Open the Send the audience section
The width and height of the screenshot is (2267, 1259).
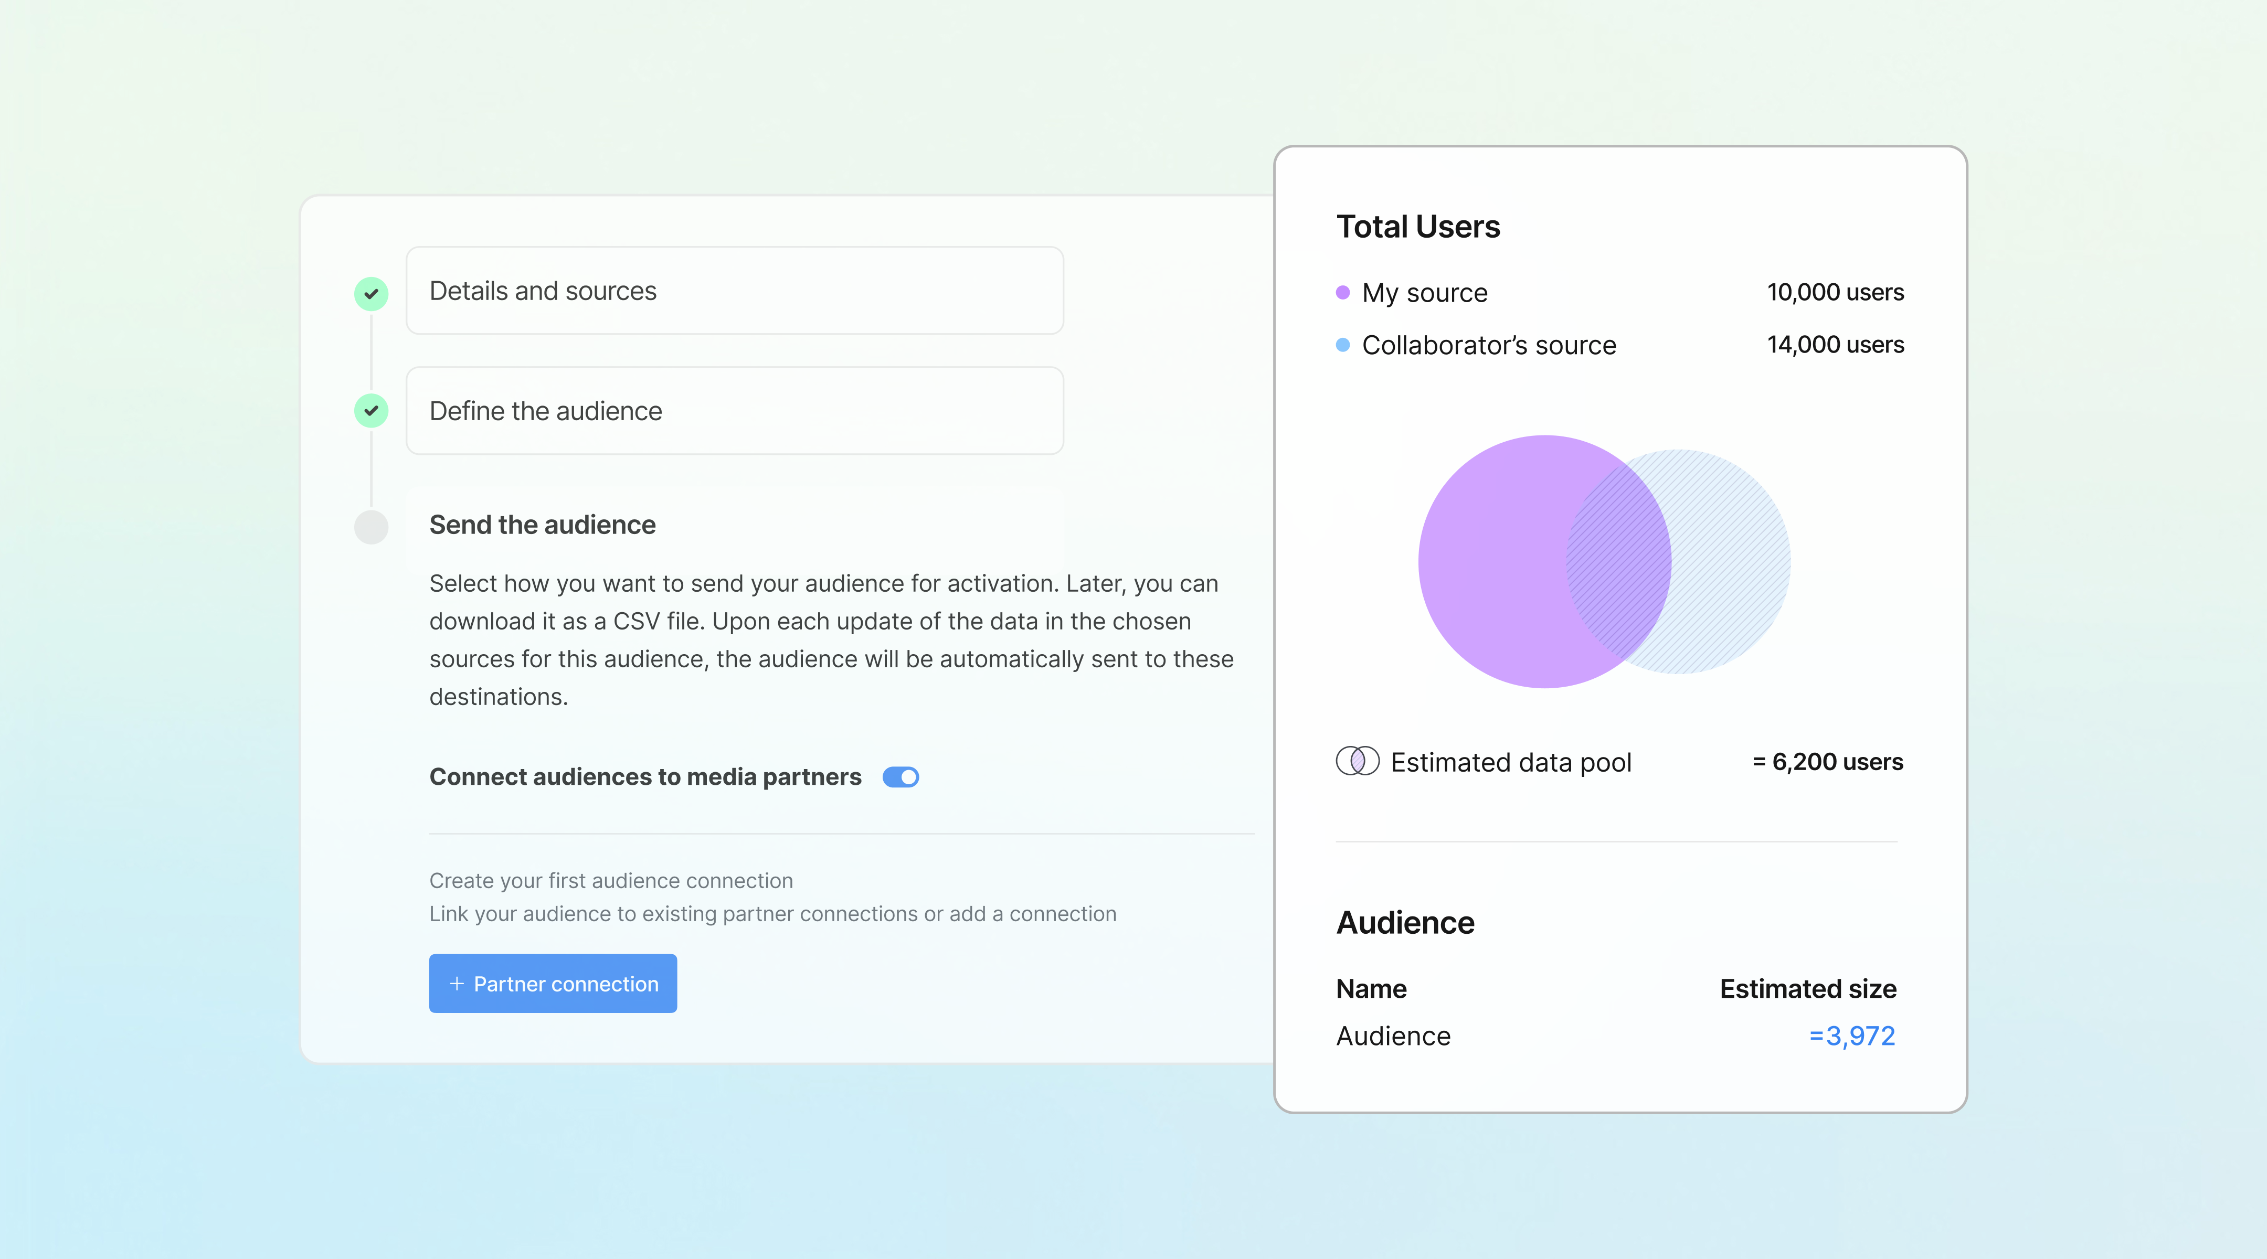pyautogui.click(x=542, y=525)
